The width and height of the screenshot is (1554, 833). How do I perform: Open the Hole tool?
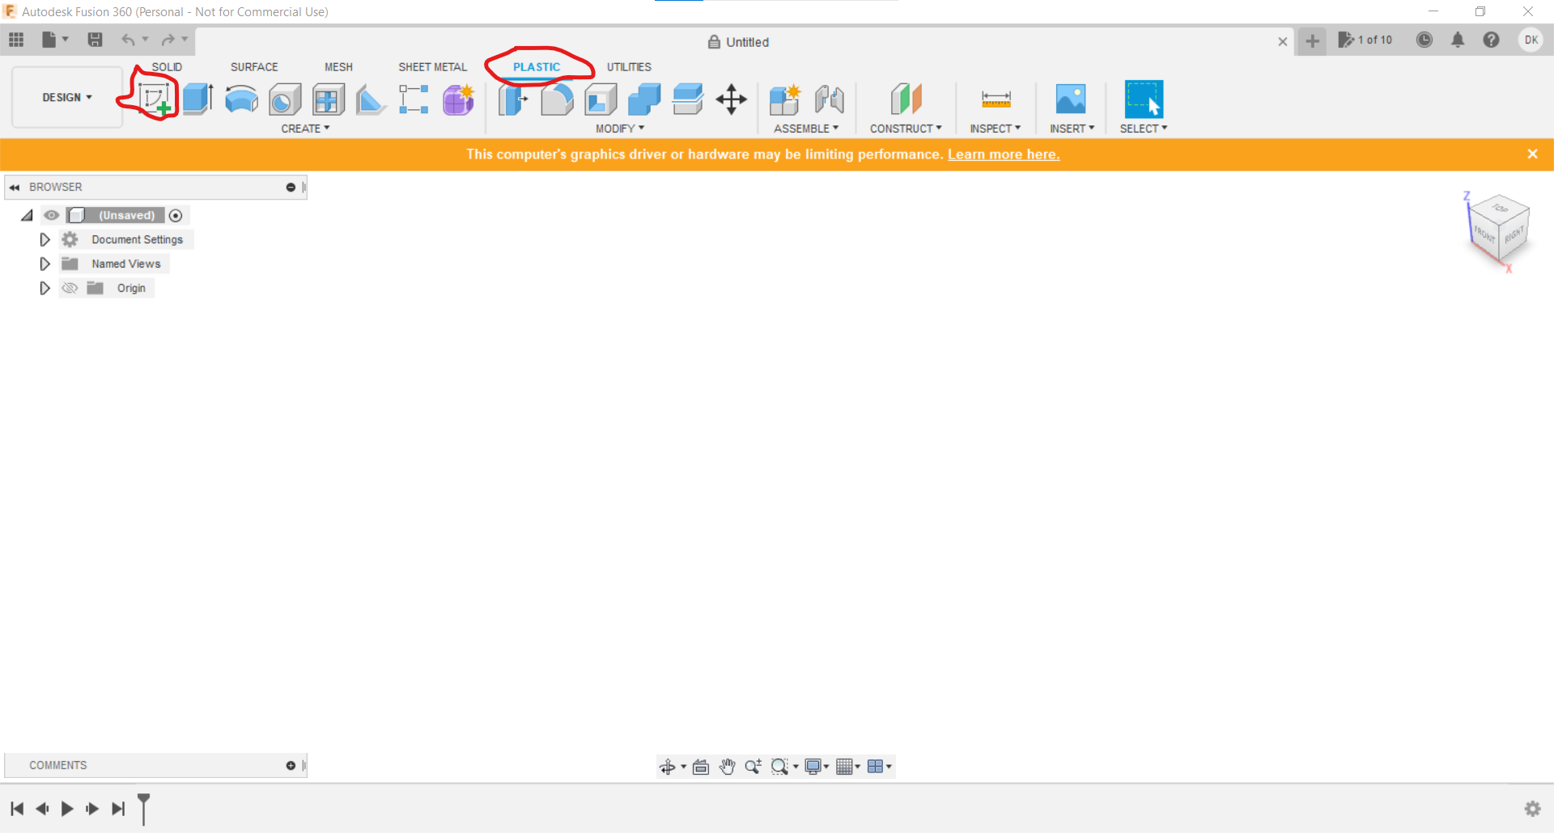click(x=285, y=99)
